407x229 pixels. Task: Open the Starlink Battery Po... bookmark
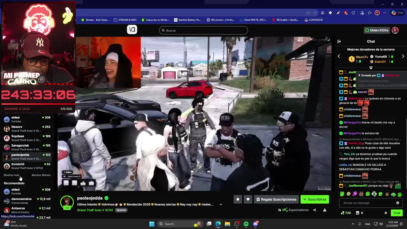(x=187, y=20)
